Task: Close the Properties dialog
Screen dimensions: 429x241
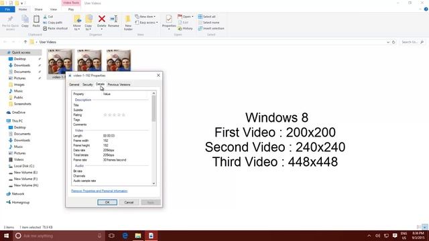Action: coord(158,75)
